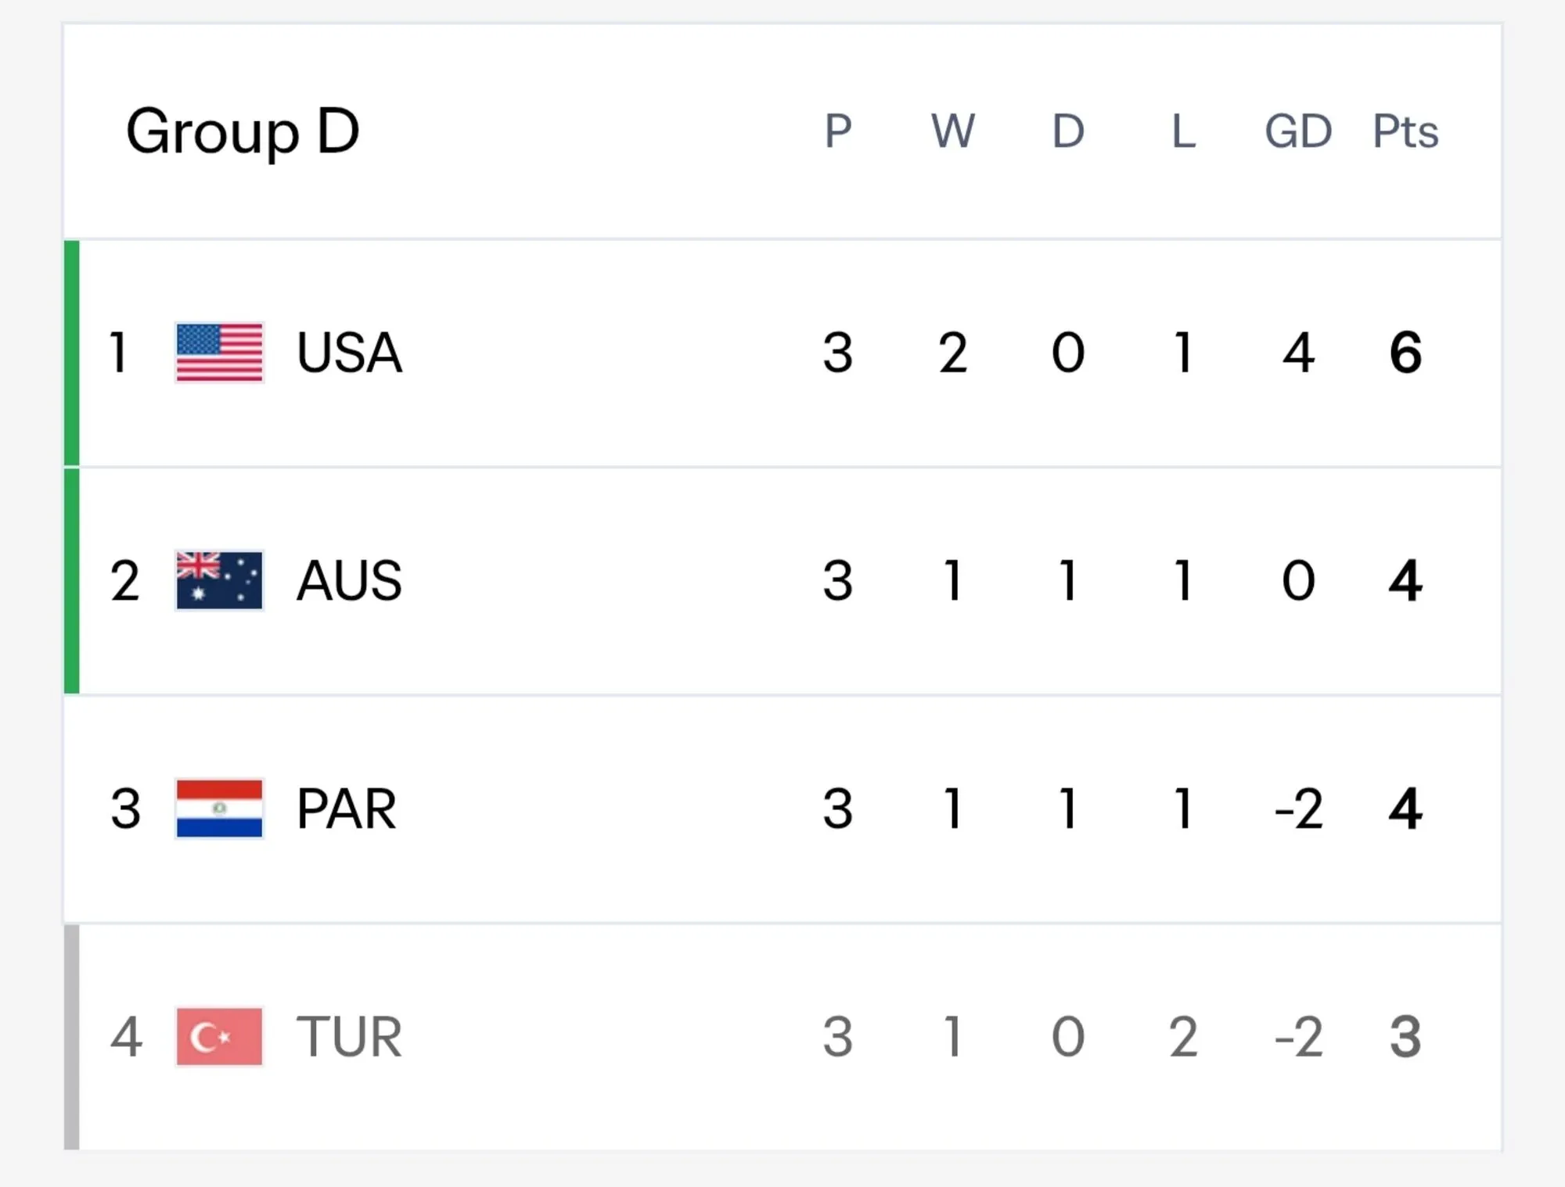This screenshot has height=1187, width=1565.
Task: Select the PAR team name
Action: click(x=347, y=809)
